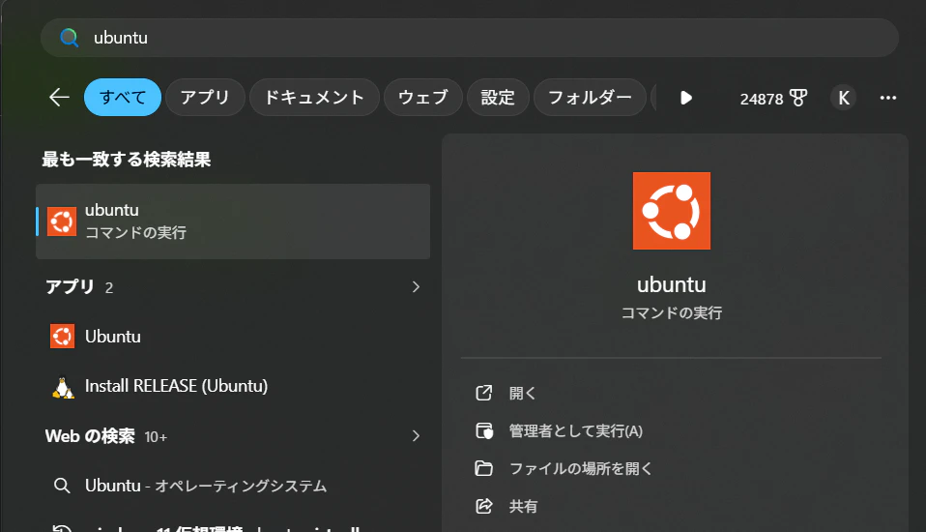Click the Ubuntu icon in best match

tap(62, 222)
